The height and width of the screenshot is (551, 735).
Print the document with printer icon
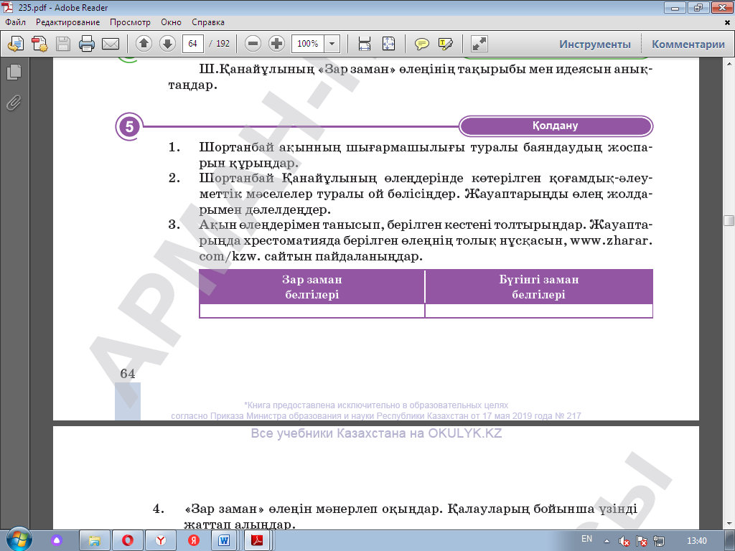[87, 44]
